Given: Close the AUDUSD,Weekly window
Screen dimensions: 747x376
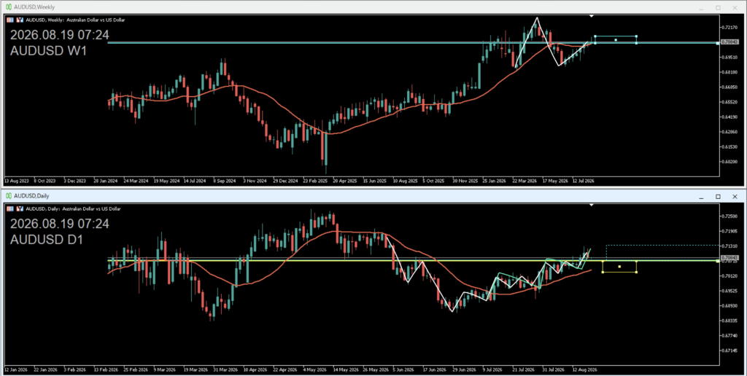Looking at the screenshot, I should coord(735,8).
